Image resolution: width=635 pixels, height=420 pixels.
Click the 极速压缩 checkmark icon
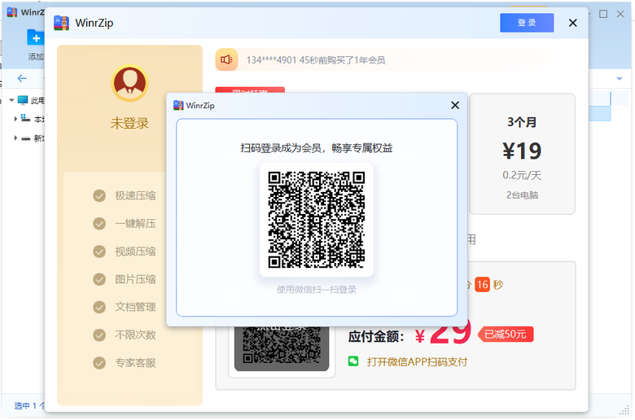99,195
